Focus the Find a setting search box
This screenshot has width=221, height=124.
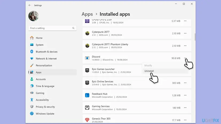click(52, 28)
